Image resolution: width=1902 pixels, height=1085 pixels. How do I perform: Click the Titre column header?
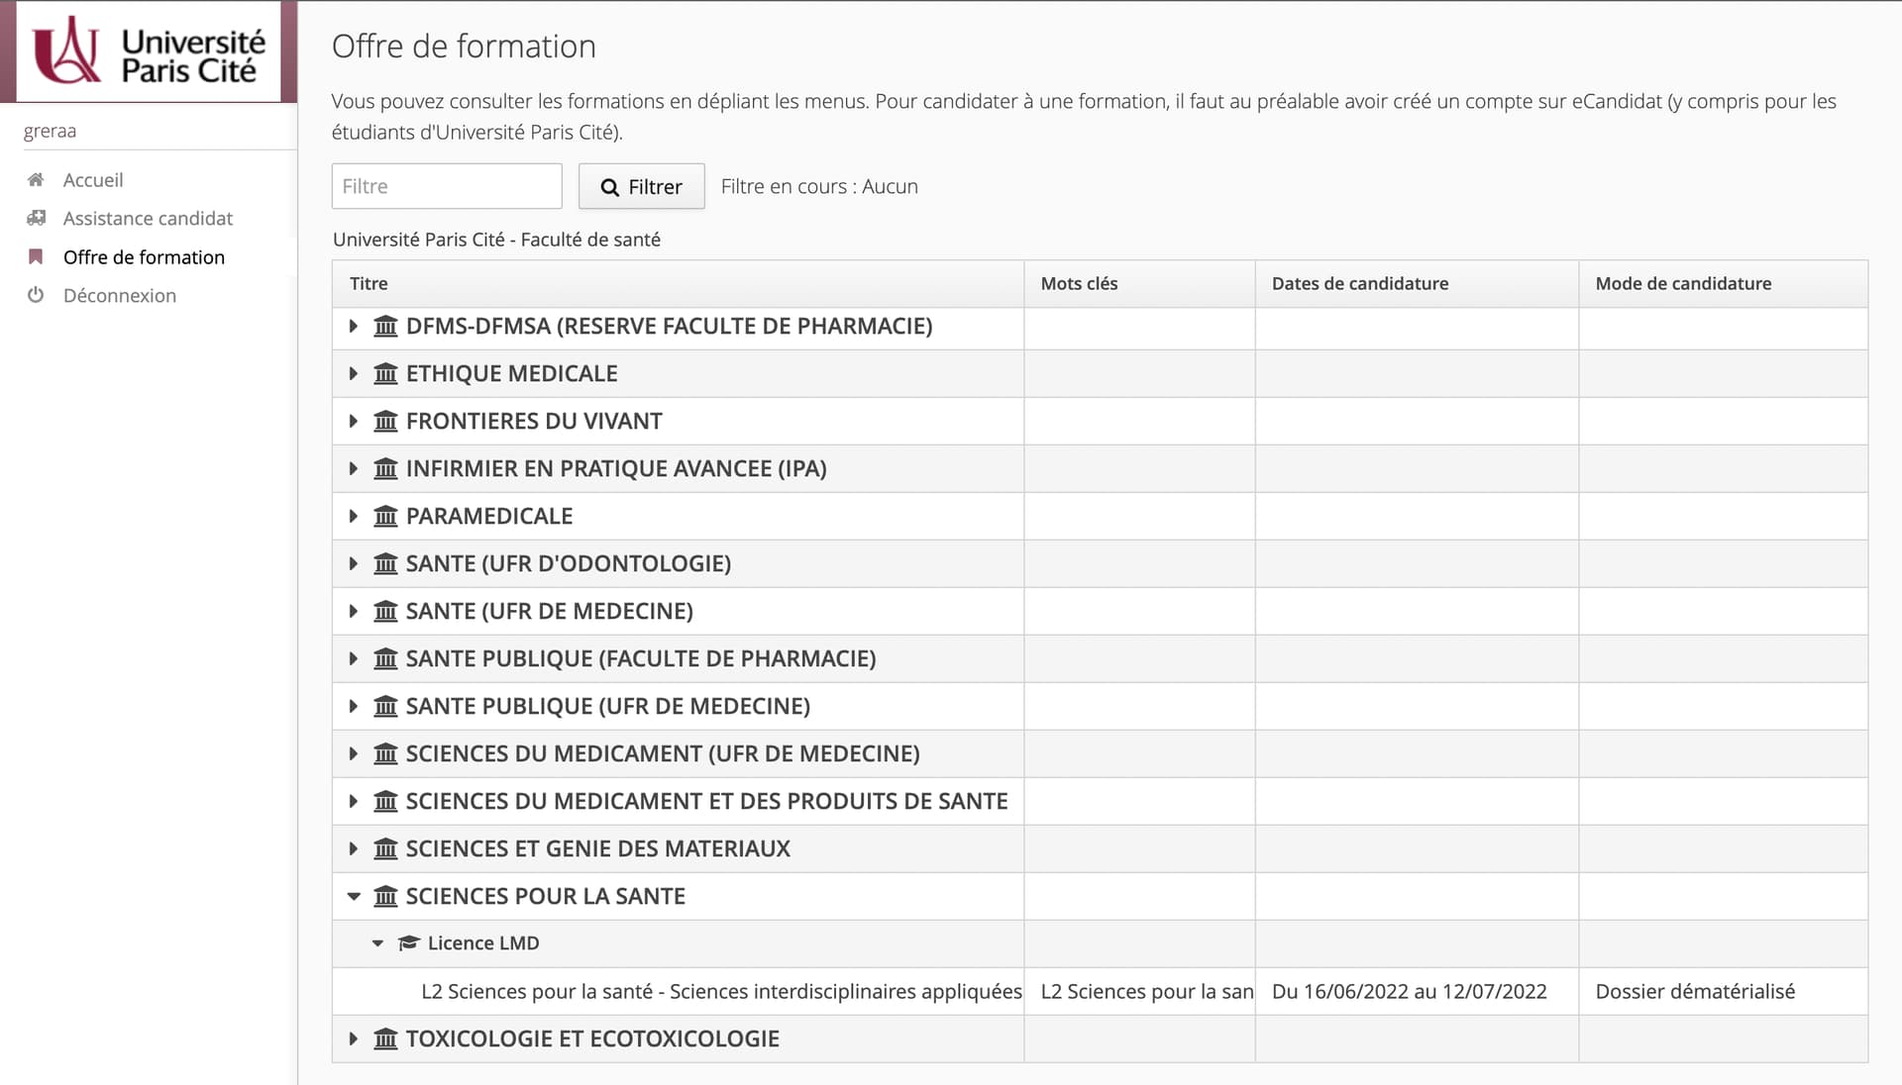[x=678, y=283]
